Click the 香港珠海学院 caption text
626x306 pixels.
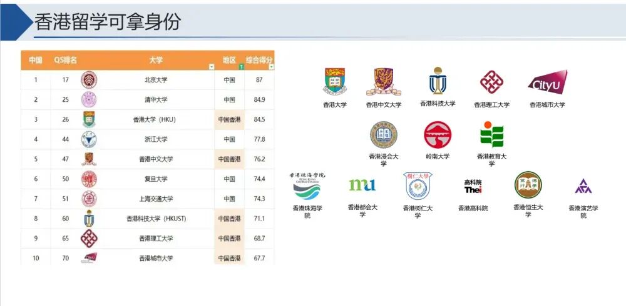coord(307,212)
